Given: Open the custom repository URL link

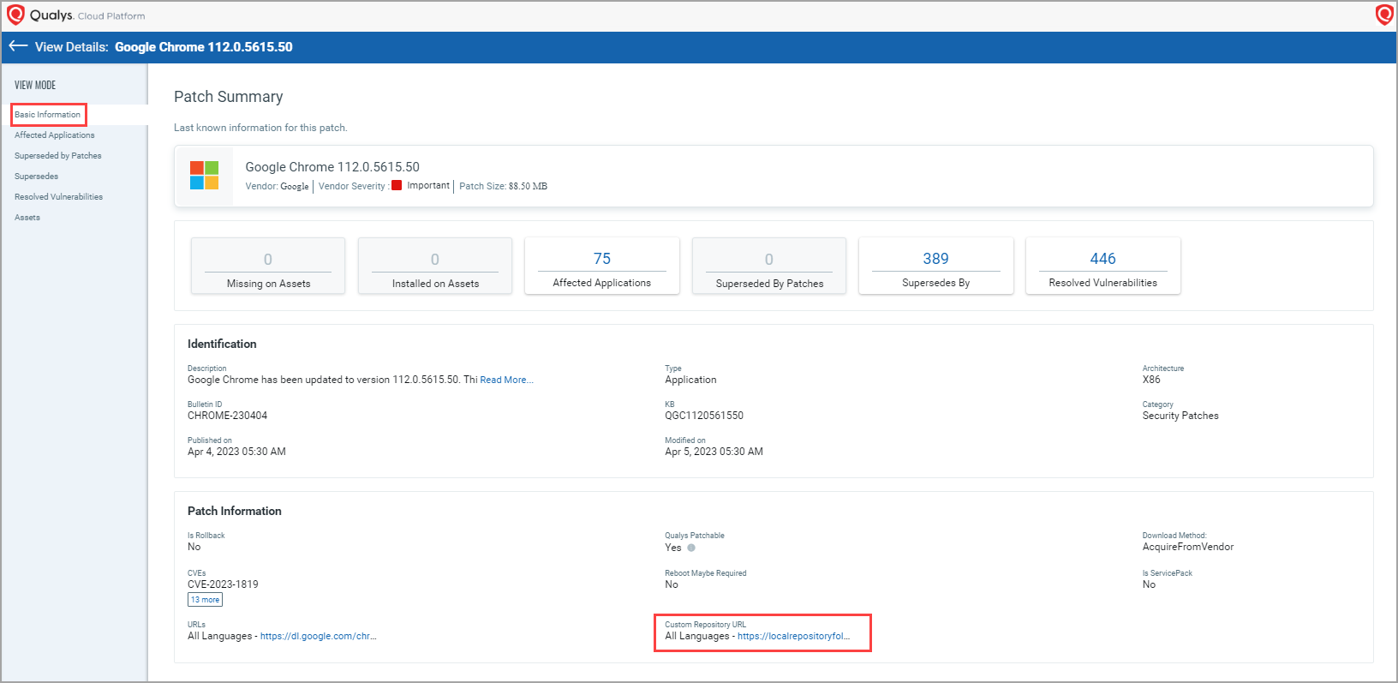Looking at the screenshot, I should [793, 636].
